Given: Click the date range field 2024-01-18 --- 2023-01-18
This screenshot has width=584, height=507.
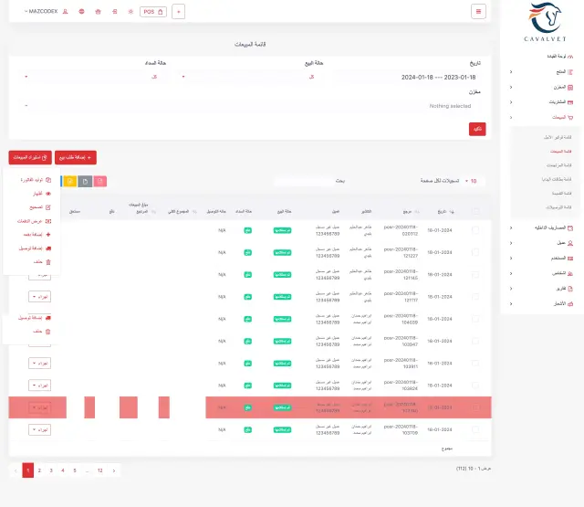Looking at the screenshot, I should point(407,77).
